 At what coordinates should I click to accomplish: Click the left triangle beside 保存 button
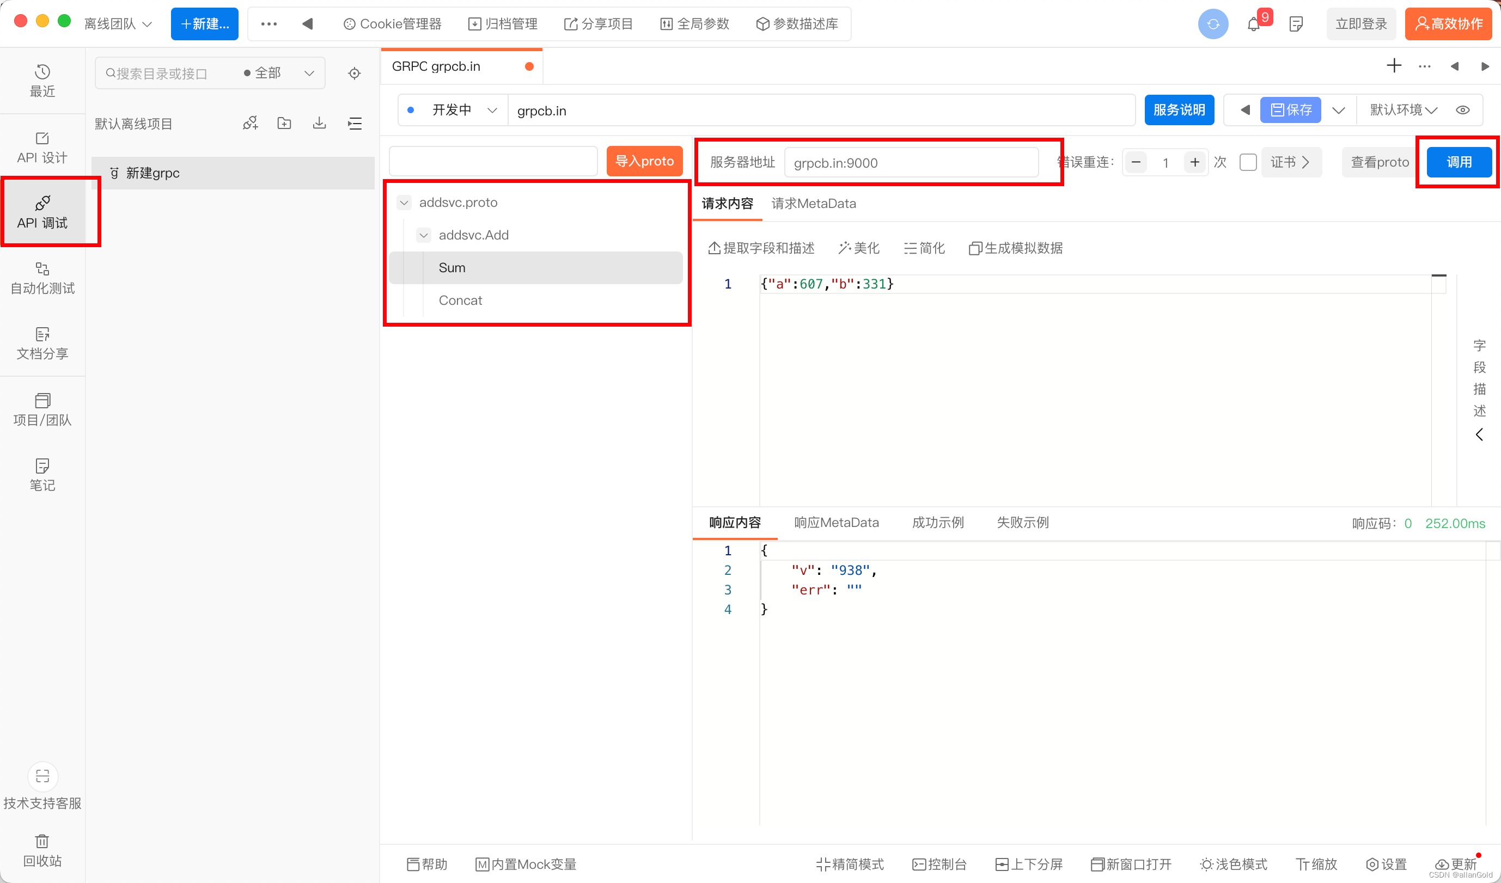tap(1245, 109)
